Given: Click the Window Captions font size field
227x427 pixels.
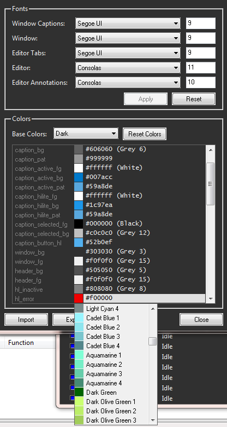Looking at the screenshot, I should click(x=200, y=24).
